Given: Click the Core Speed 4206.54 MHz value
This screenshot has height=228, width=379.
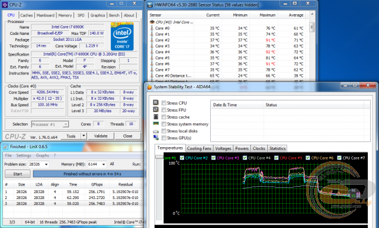Looking at the screenshot, I should [47, 92].
